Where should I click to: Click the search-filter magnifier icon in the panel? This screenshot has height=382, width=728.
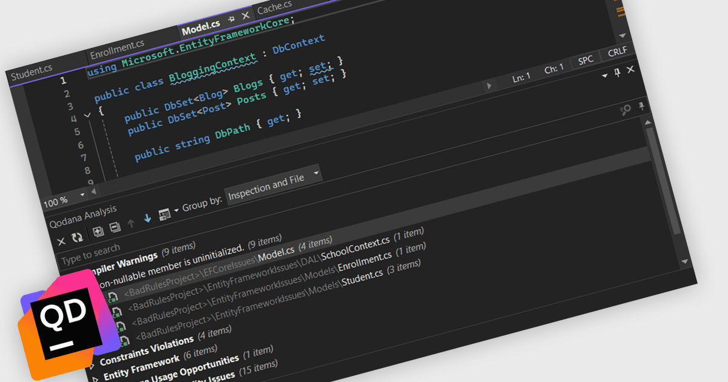(625, 110)
